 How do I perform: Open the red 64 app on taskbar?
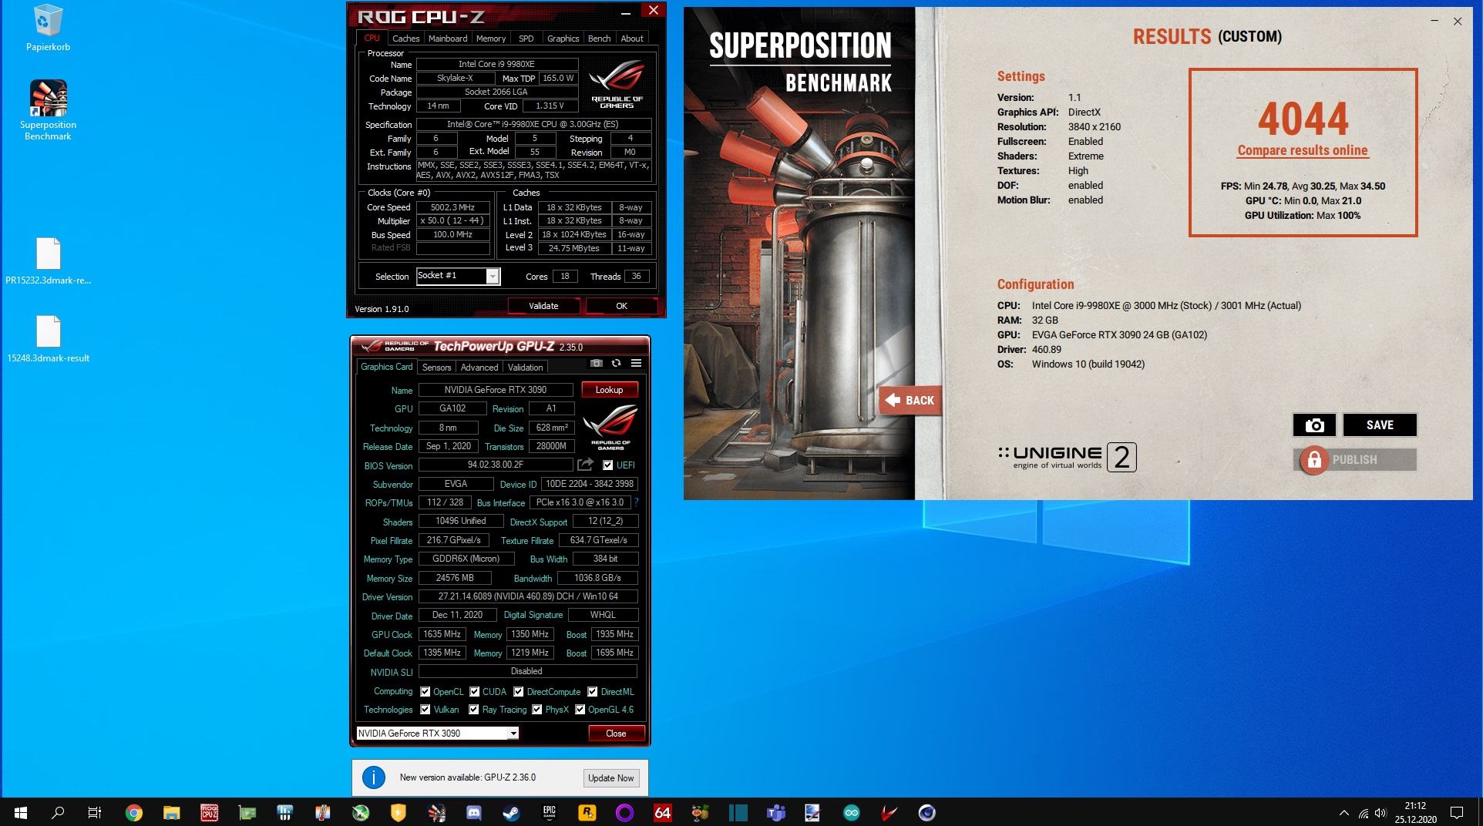[x=662, y=812]
